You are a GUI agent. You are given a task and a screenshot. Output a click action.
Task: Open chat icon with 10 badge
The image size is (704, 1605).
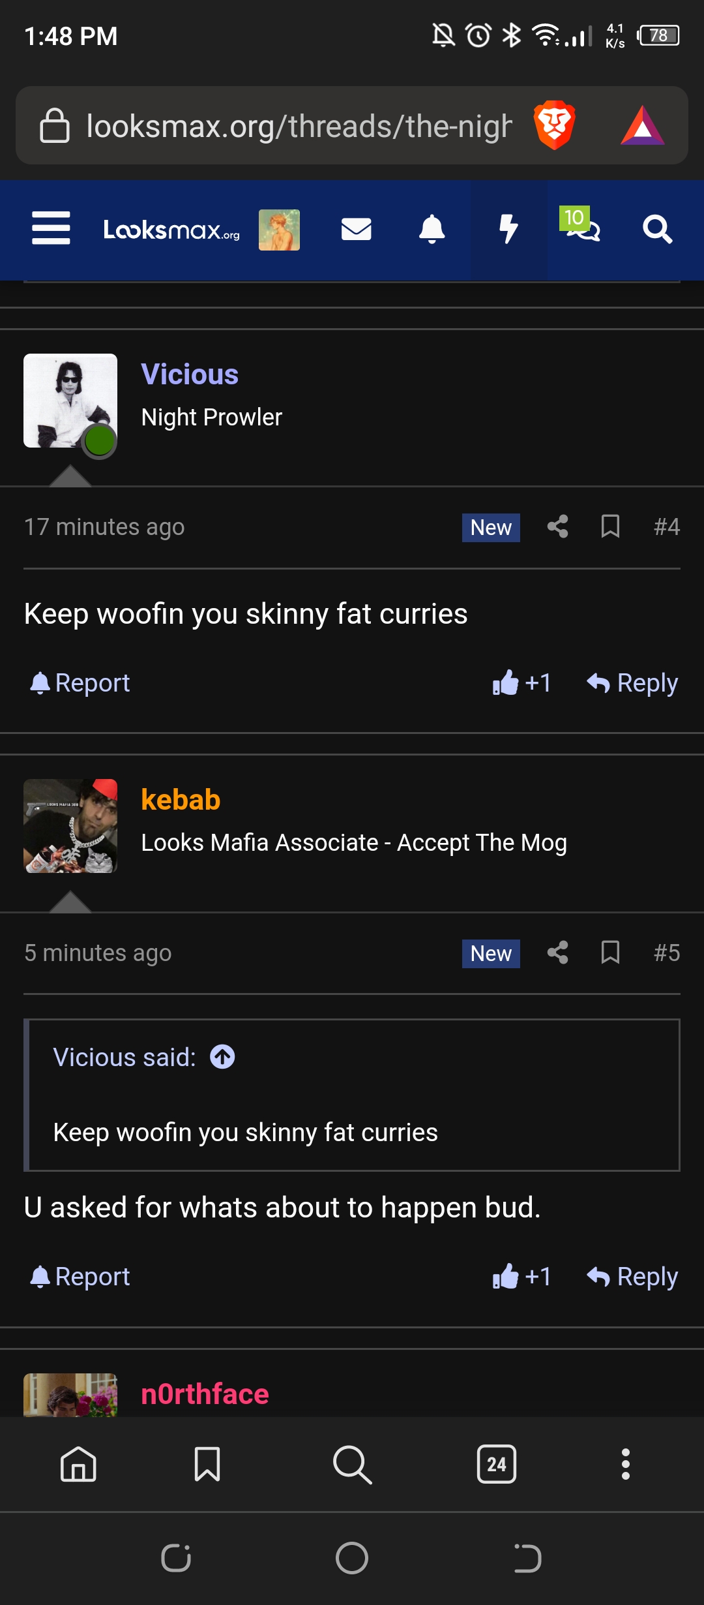(x=580, y=226)
